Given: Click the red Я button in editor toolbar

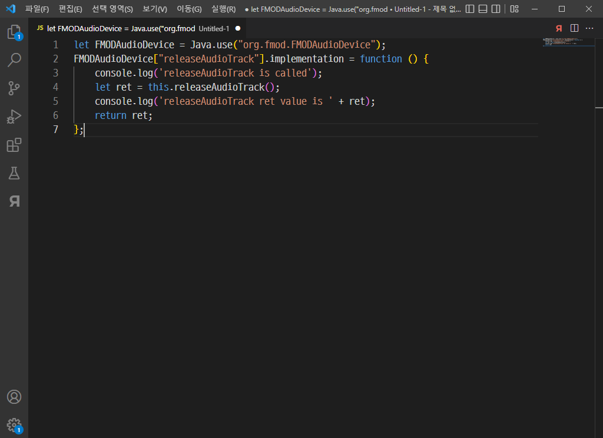Looking at the screenshot, I should [x=559, y=28].
